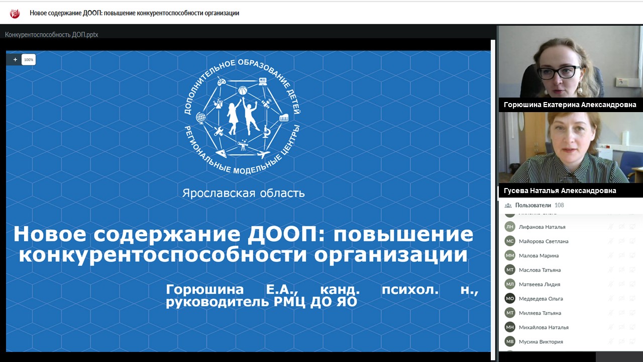Viewport: 643px width, 362px height.
Task: Select Горюшина Екатерина Александровна video feed
Action: point(571,62)
